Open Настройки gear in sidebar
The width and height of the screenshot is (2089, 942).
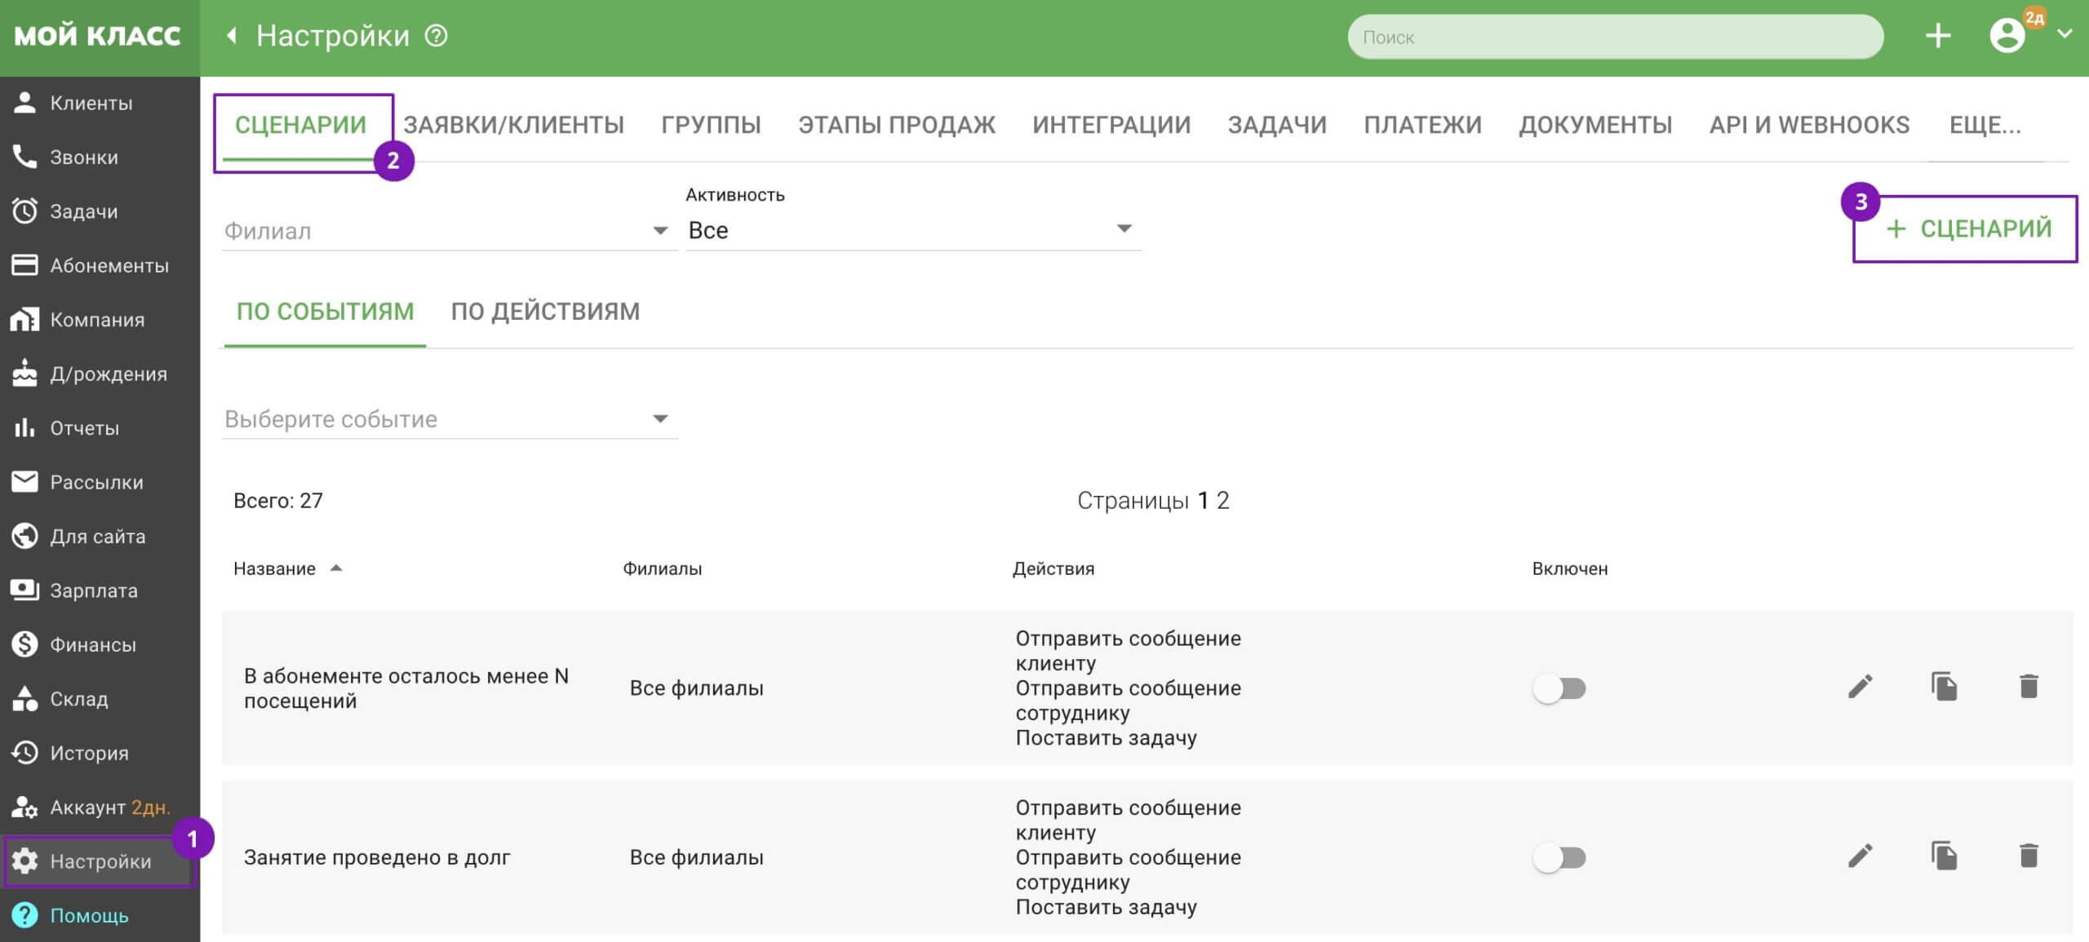pos(100,861)
